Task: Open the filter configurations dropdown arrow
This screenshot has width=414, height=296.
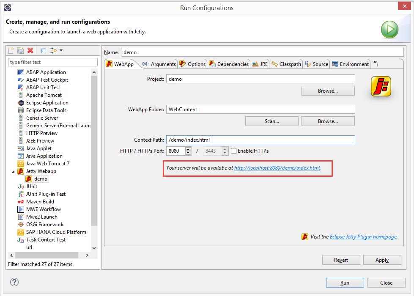Action: click(x=61, y=50)
